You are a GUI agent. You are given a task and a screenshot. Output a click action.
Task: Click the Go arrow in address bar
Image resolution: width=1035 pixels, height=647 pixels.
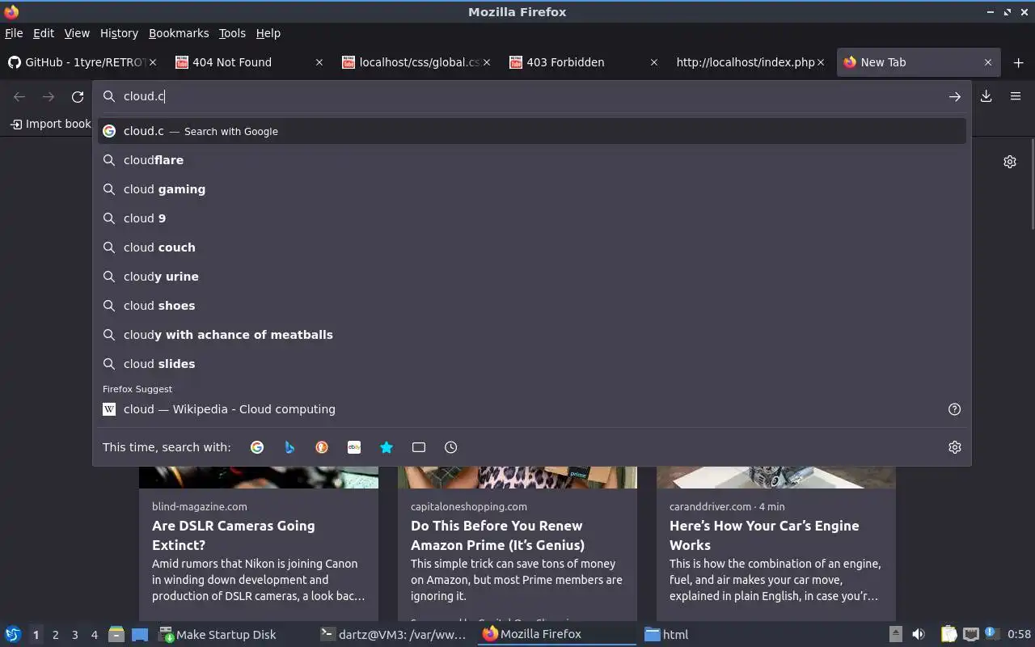click(x=955, y=96)
